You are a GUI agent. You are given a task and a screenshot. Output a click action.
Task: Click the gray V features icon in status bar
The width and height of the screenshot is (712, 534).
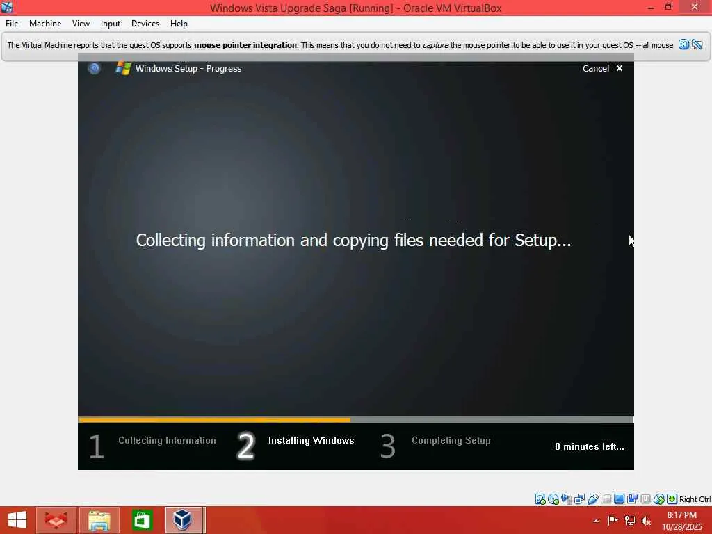point(645,499)
